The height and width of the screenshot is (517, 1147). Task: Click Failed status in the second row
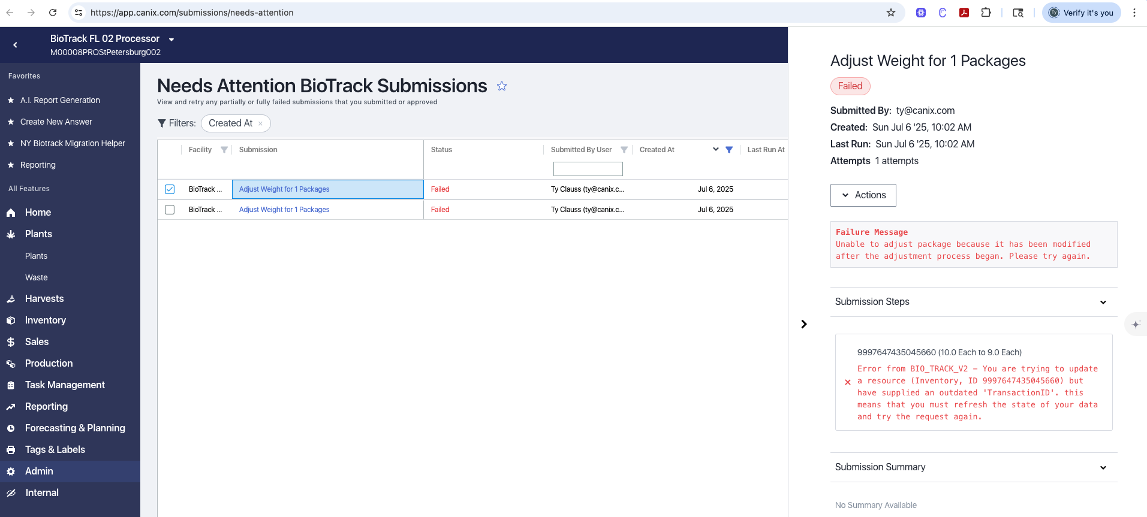(x=440, y=210)
